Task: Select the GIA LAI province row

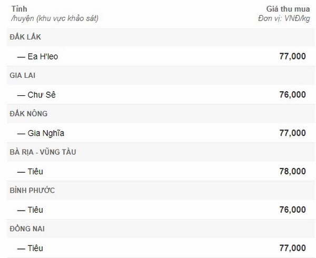Action: click(x=162, y=75)
